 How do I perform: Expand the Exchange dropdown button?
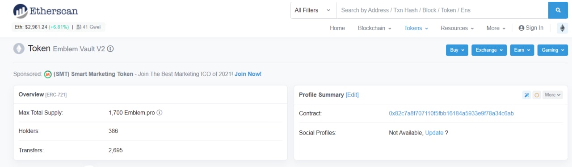(x=489, y=50)
